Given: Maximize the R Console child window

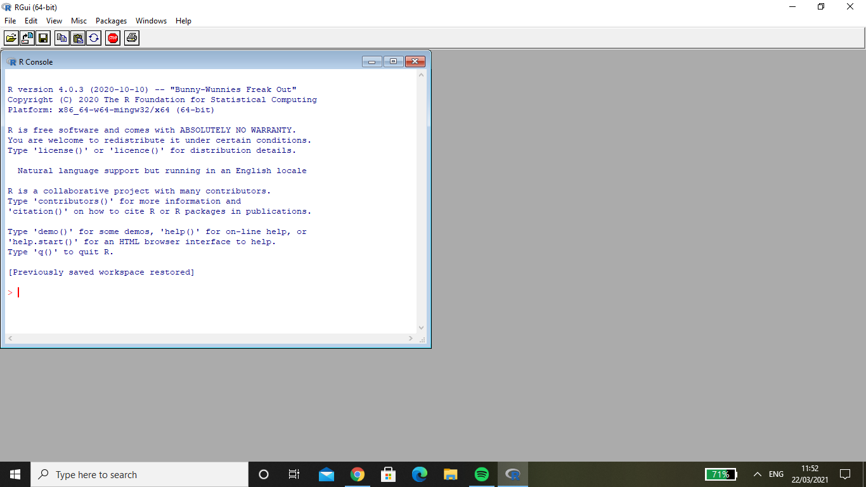Looking at the screenshot, I should point(393,62).
